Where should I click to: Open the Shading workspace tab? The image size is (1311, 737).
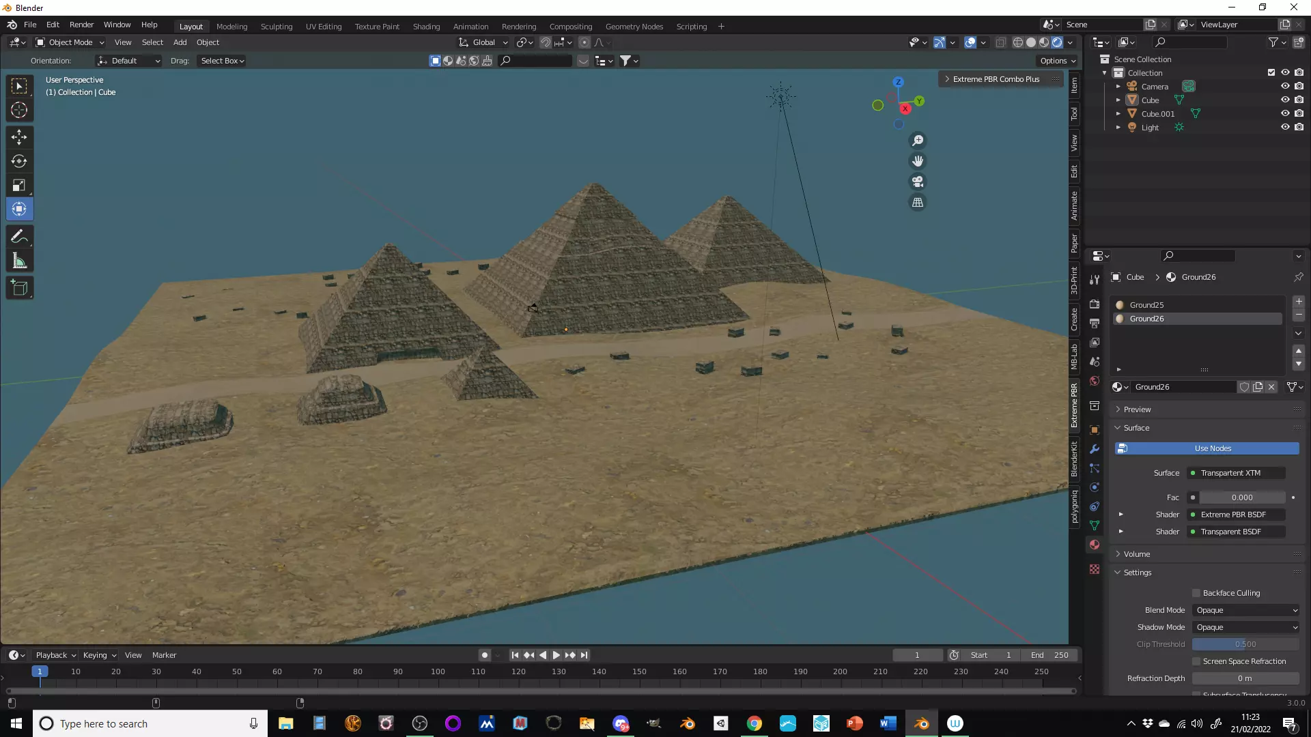point(426,26)
